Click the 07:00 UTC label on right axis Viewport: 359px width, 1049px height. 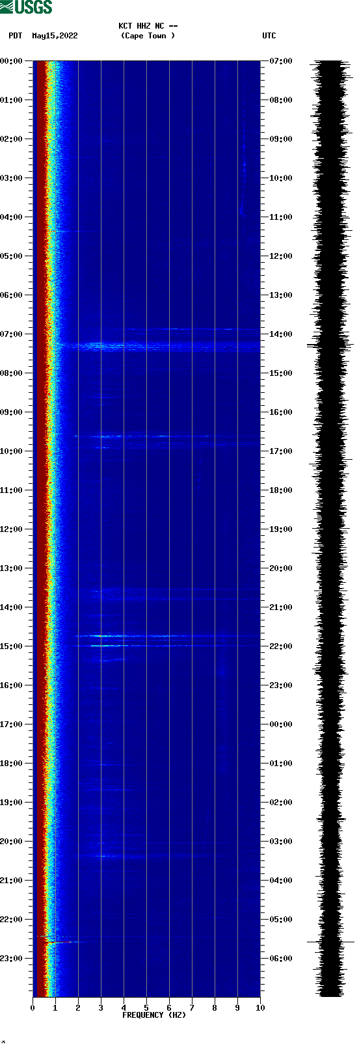(x=281, y=61)
